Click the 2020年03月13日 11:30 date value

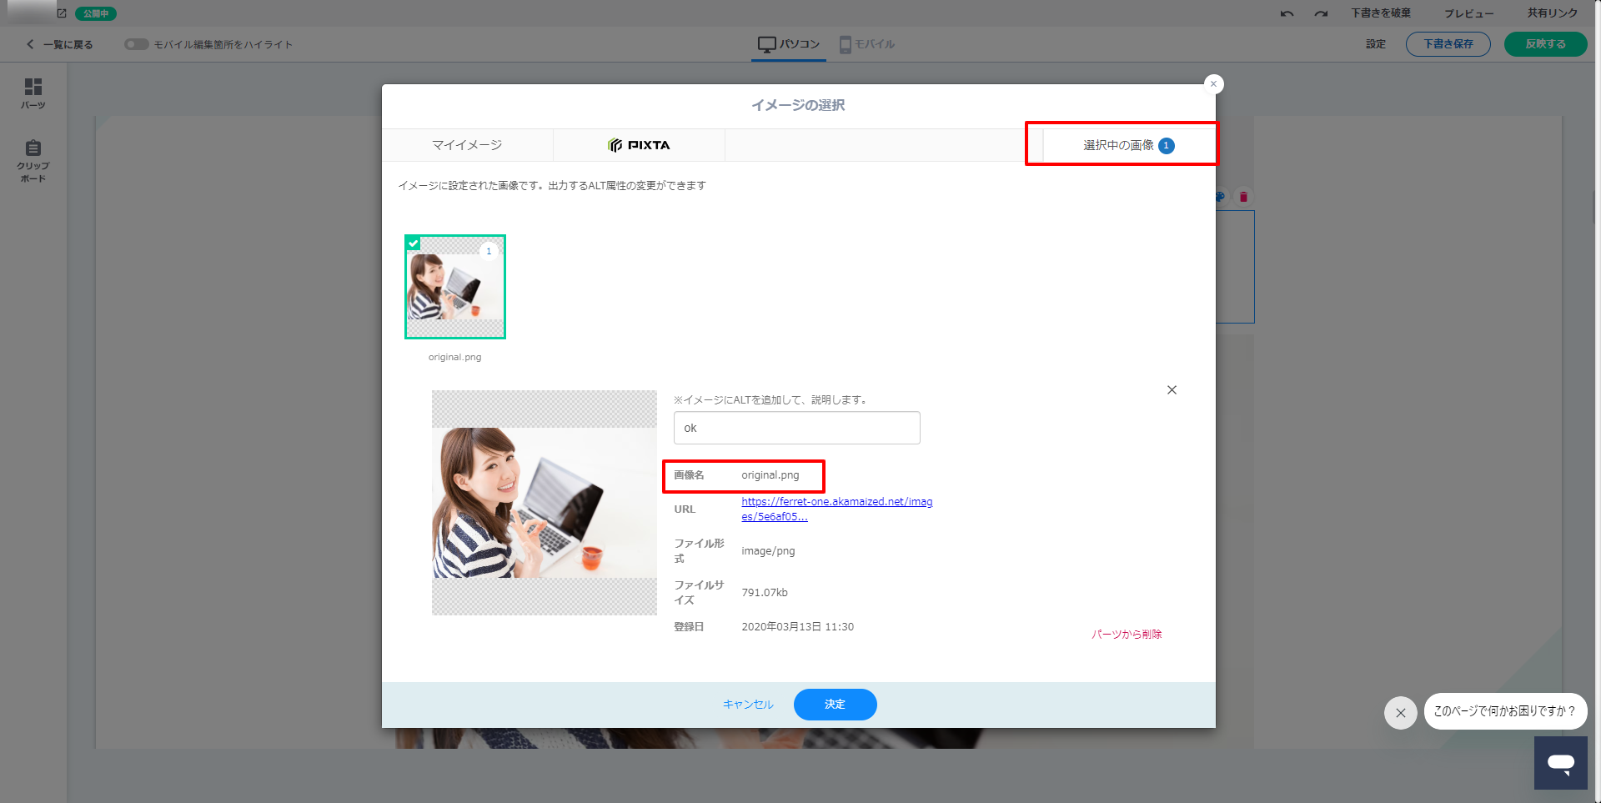point(798,627)
